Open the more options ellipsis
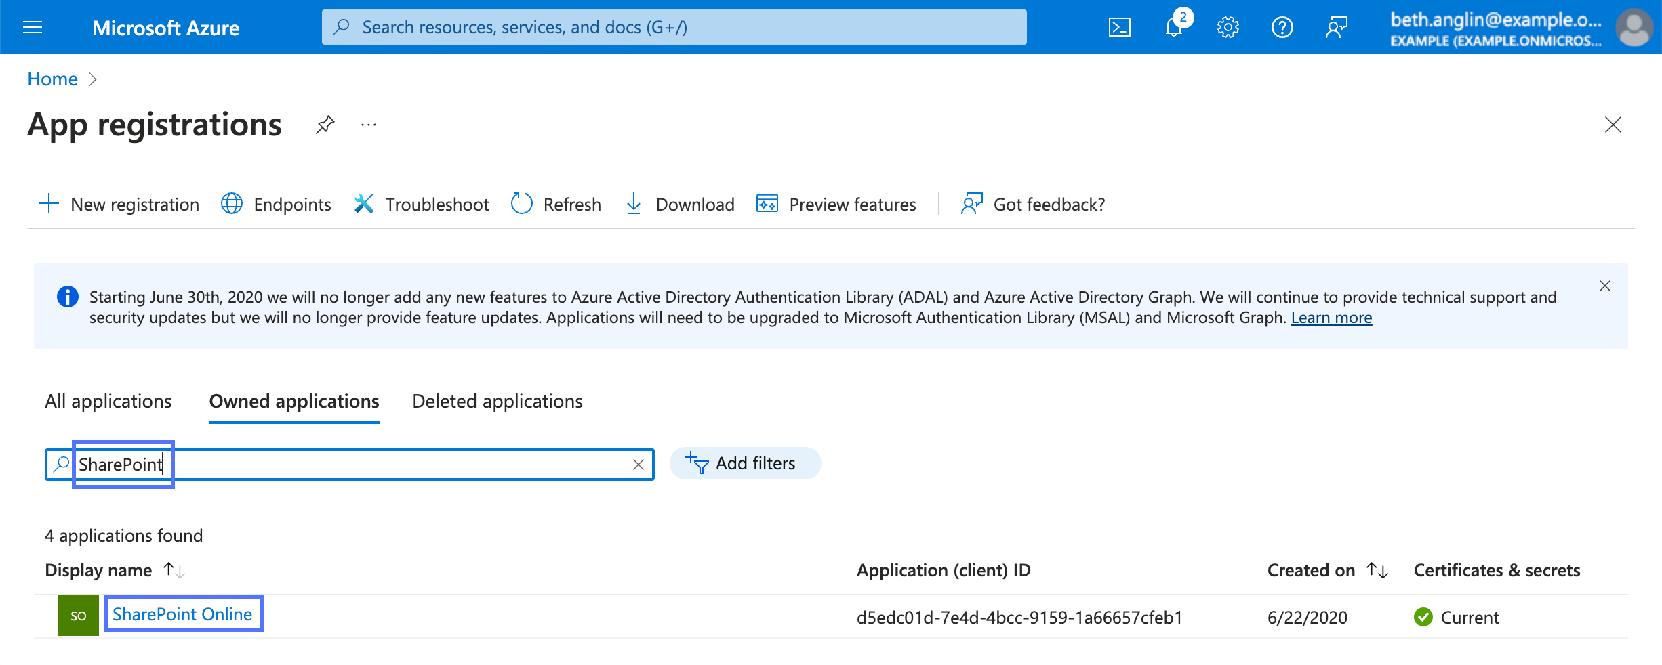The width and height of the screenshot is (1662, 665). coord(369,125)
